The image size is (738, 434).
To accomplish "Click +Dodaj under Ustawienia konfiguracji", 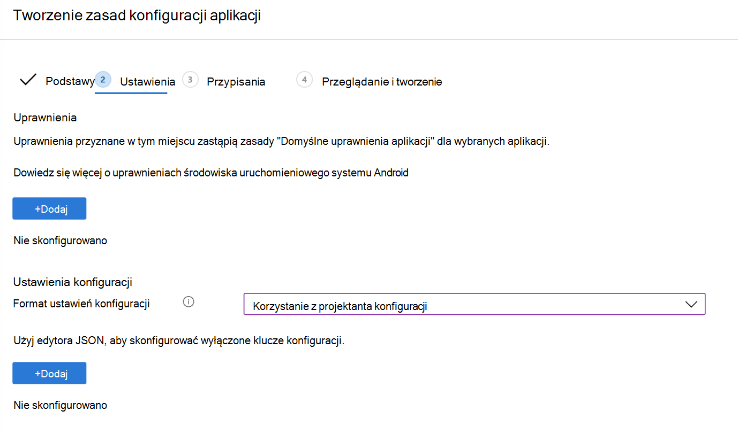I will [x=49, y=373].
